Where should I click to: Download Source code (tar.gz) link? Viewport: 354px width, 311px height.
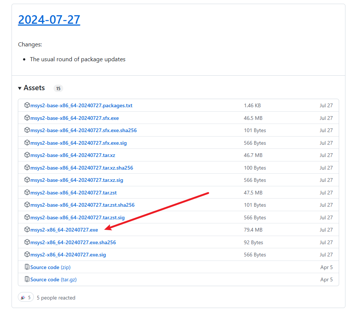[53, 279]
